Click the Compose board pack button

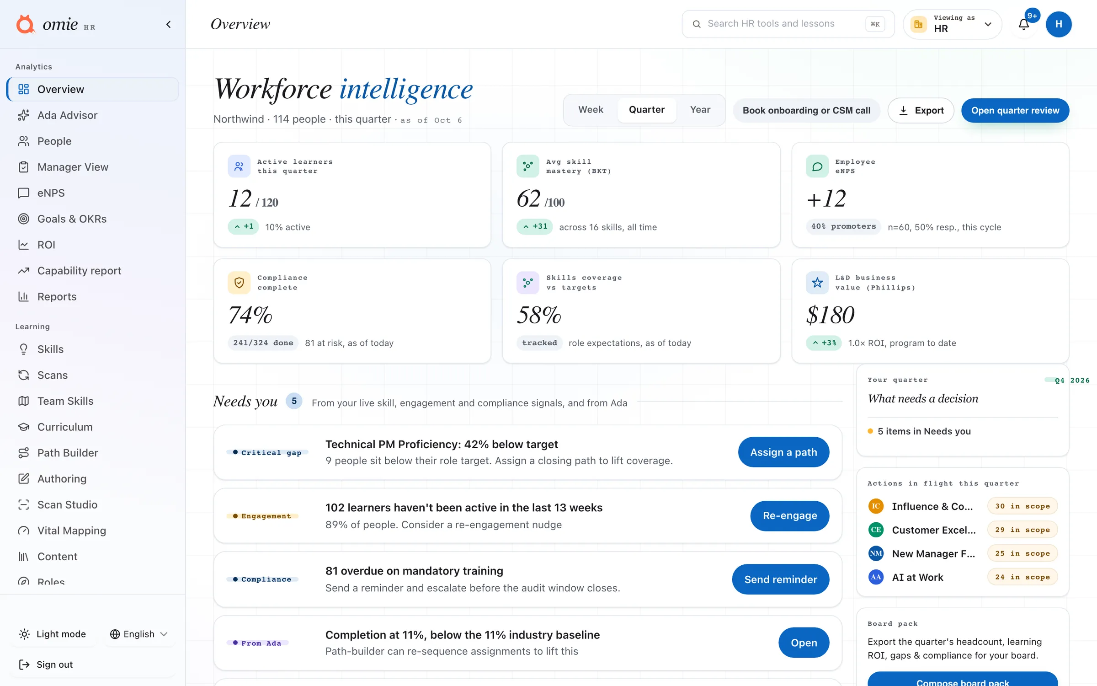[x=962, y=680]
